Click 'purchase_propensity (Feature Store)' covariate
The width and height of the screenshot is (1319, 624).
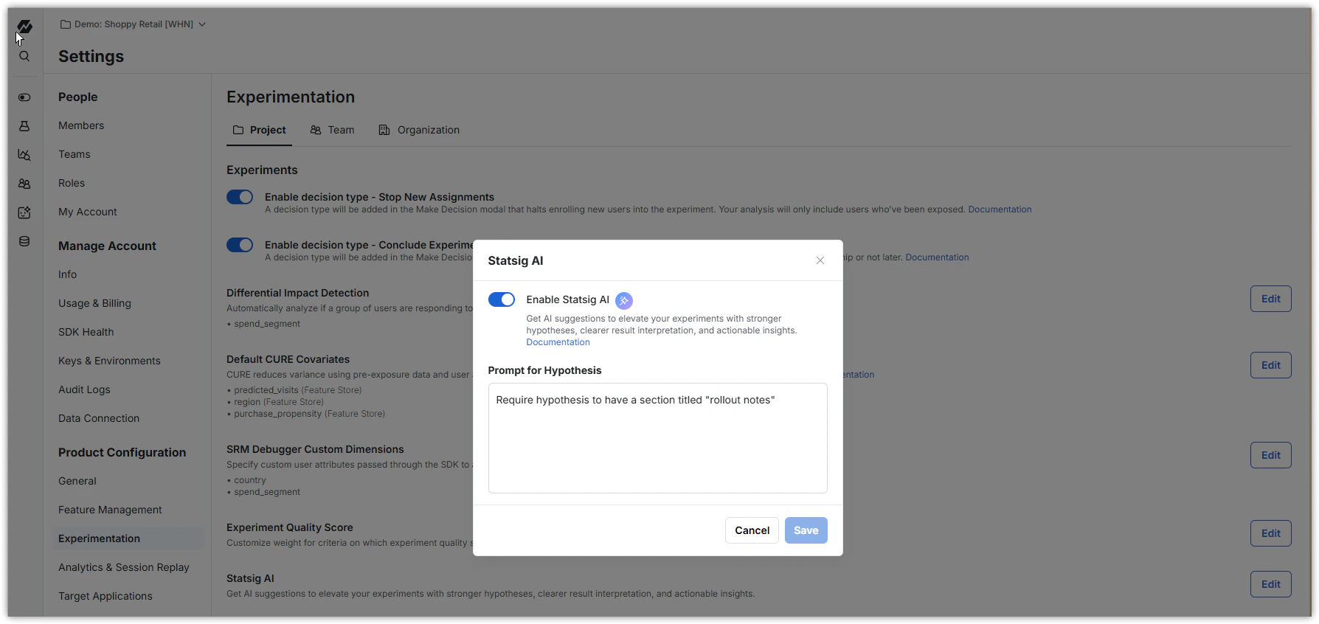310,414
